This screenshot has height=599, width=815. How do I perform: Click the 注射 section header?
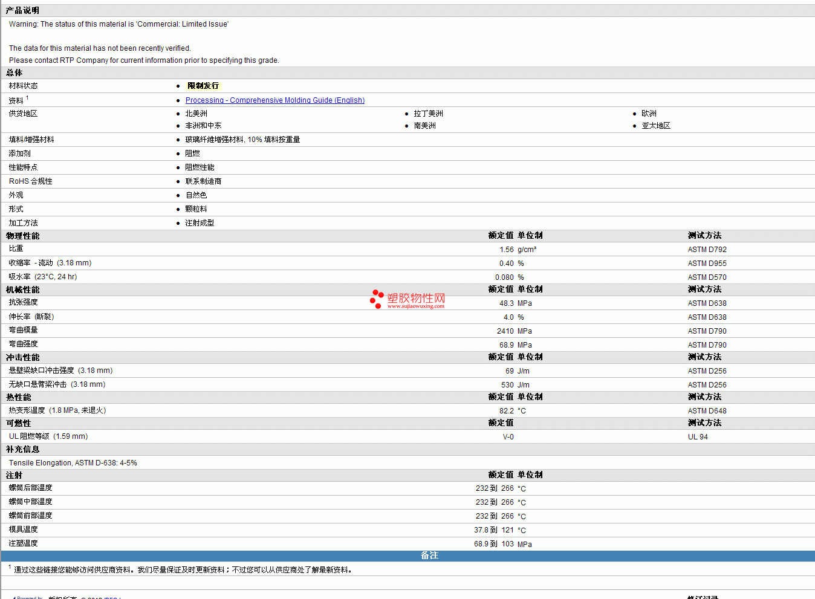pyautogui.click(x=14, y=475)
